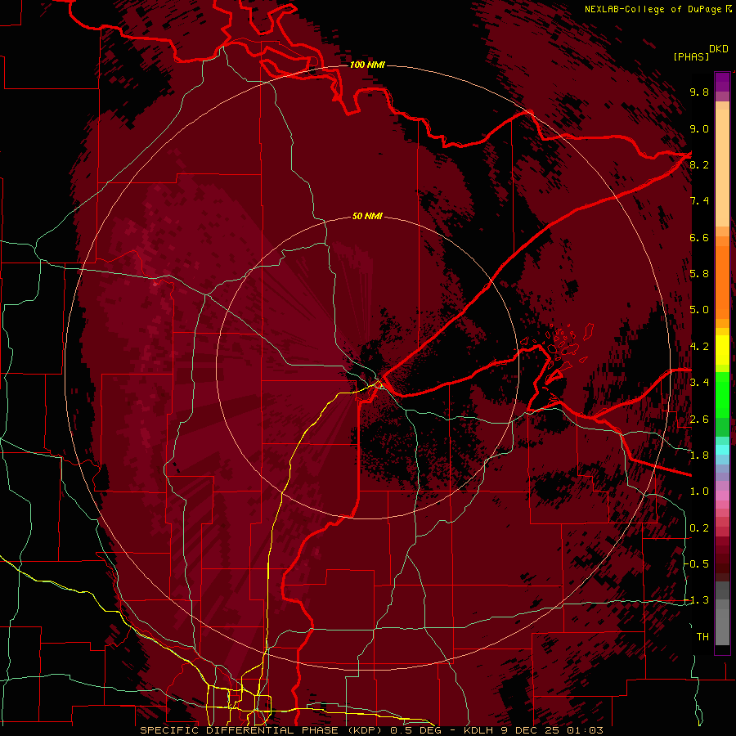Click the "50 NMI" range ring label

[367, 216]
